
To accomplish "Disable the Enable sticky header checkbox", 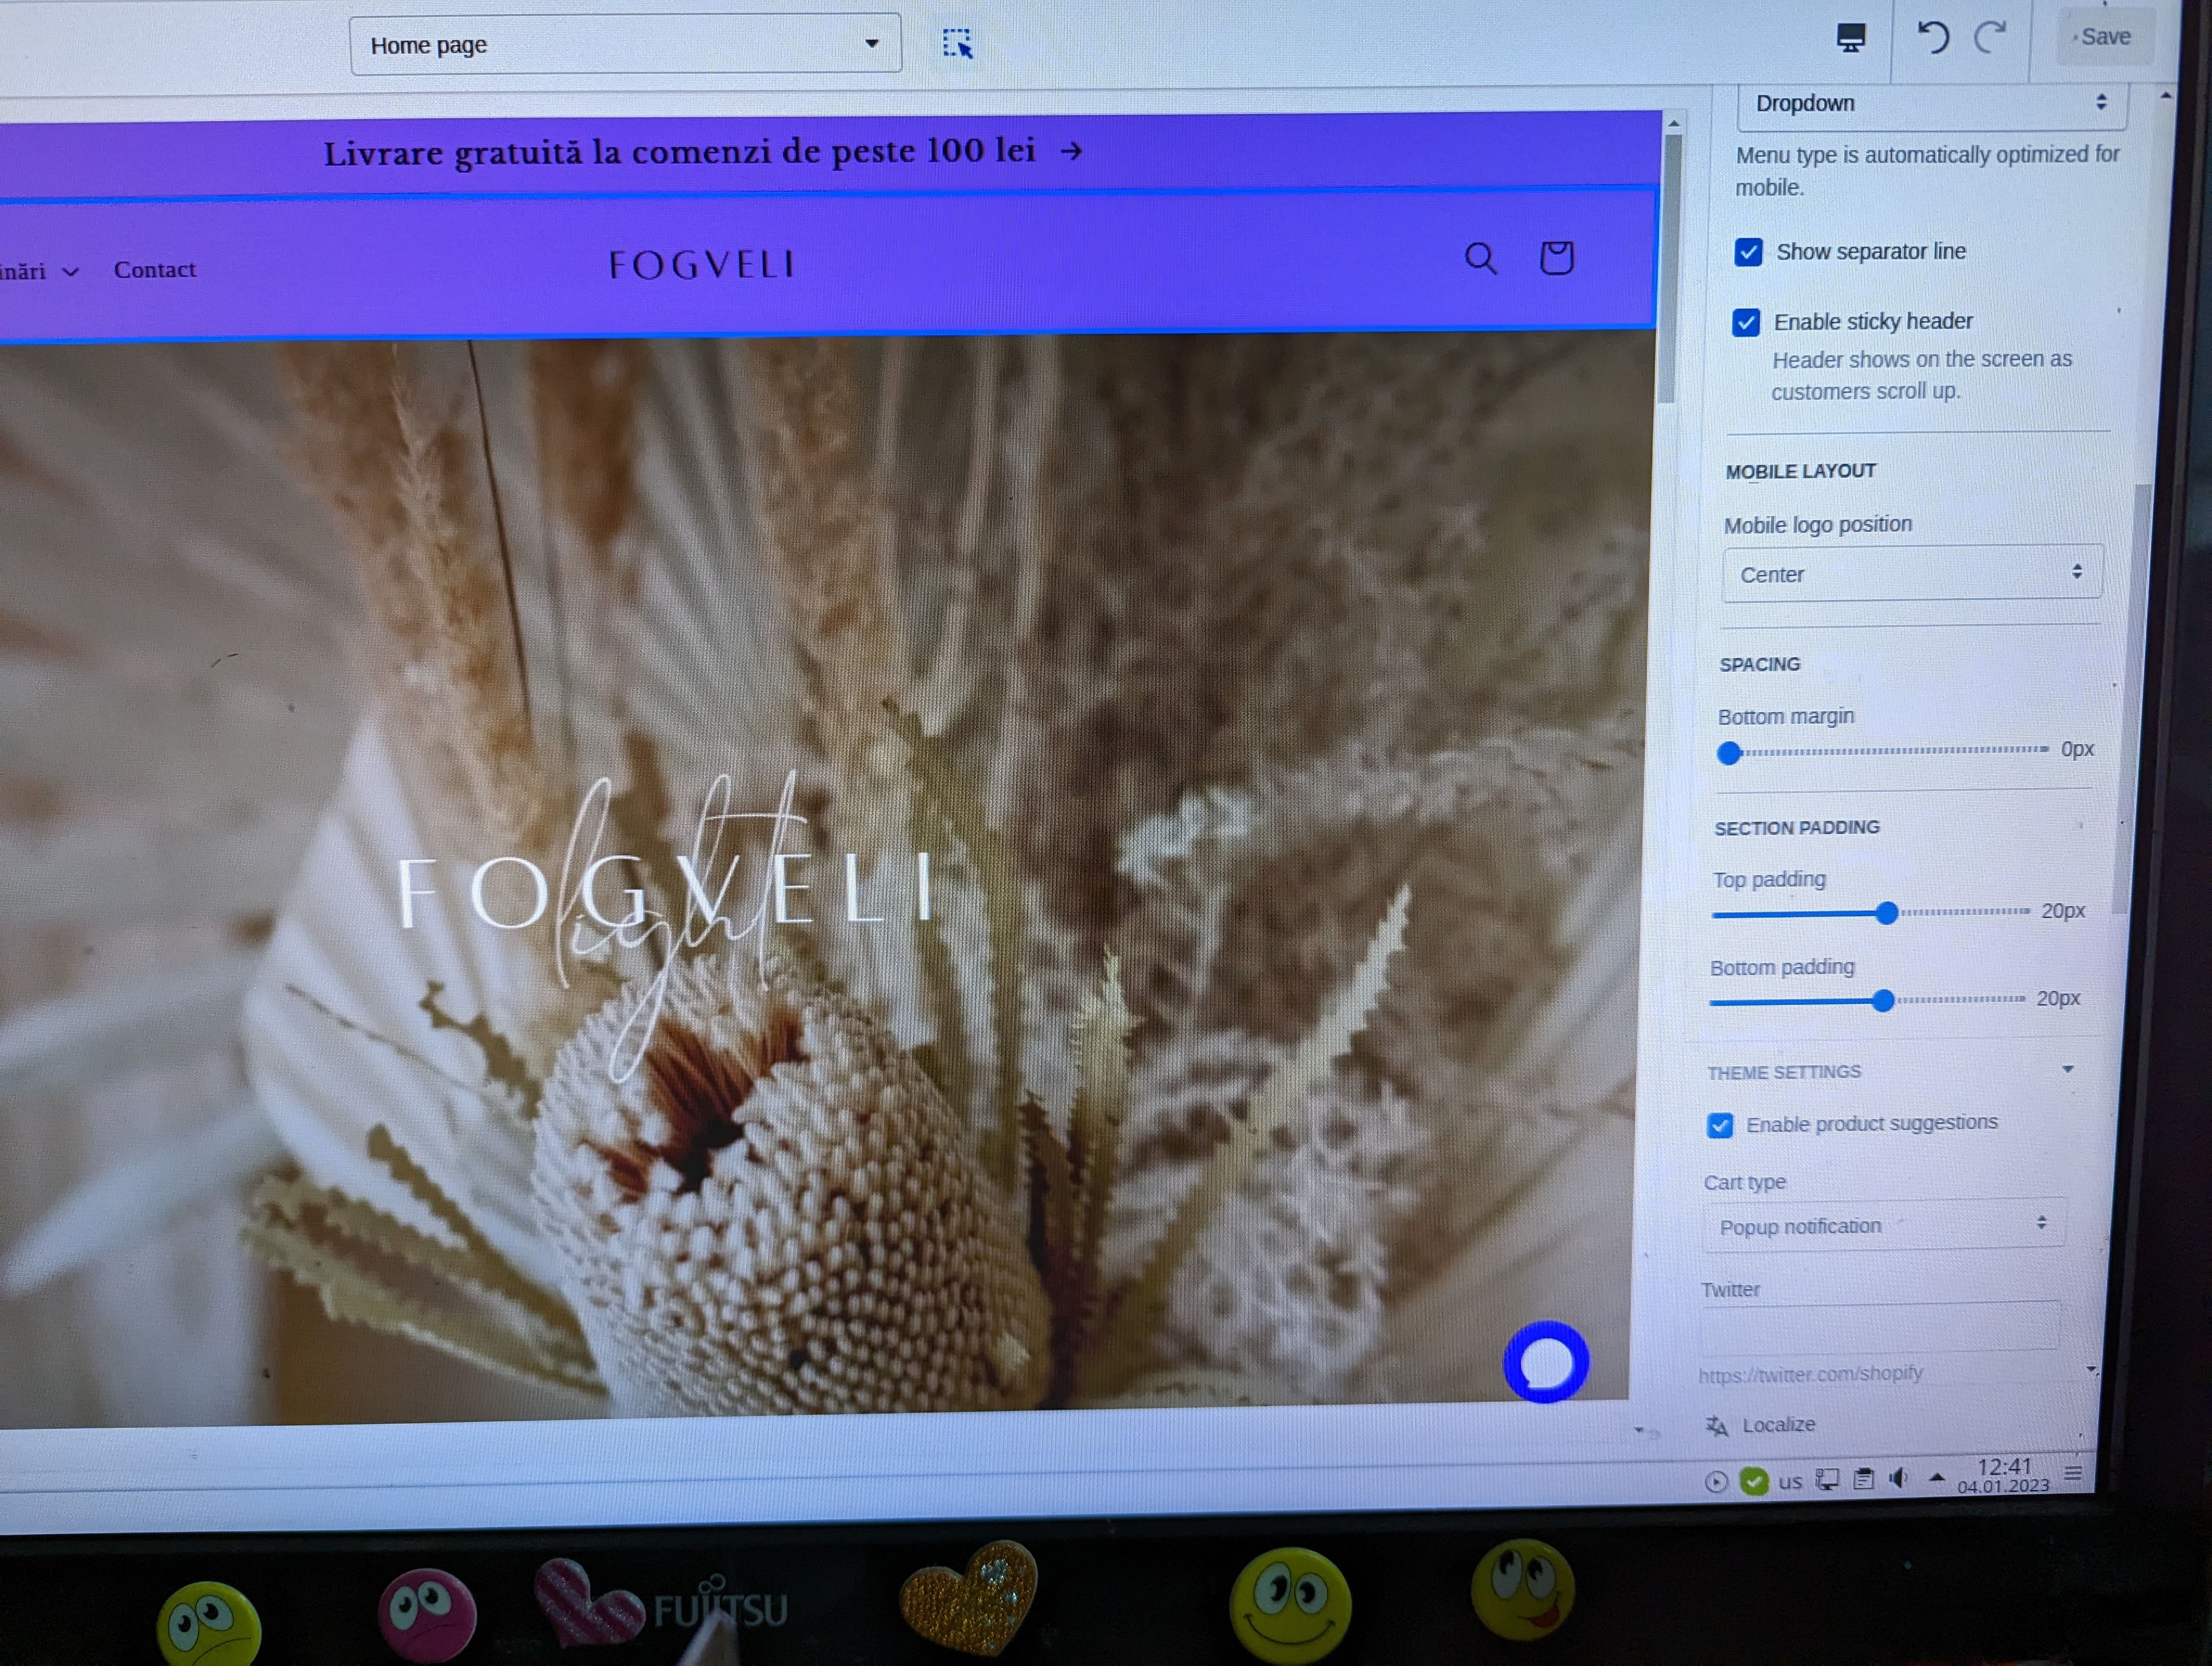I will coord(1746,322).
